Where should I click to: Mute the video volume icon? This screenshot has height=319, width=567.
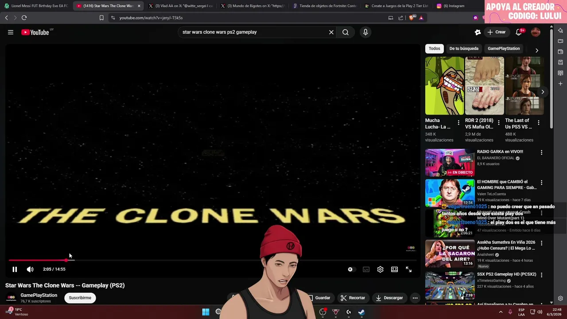30,269
